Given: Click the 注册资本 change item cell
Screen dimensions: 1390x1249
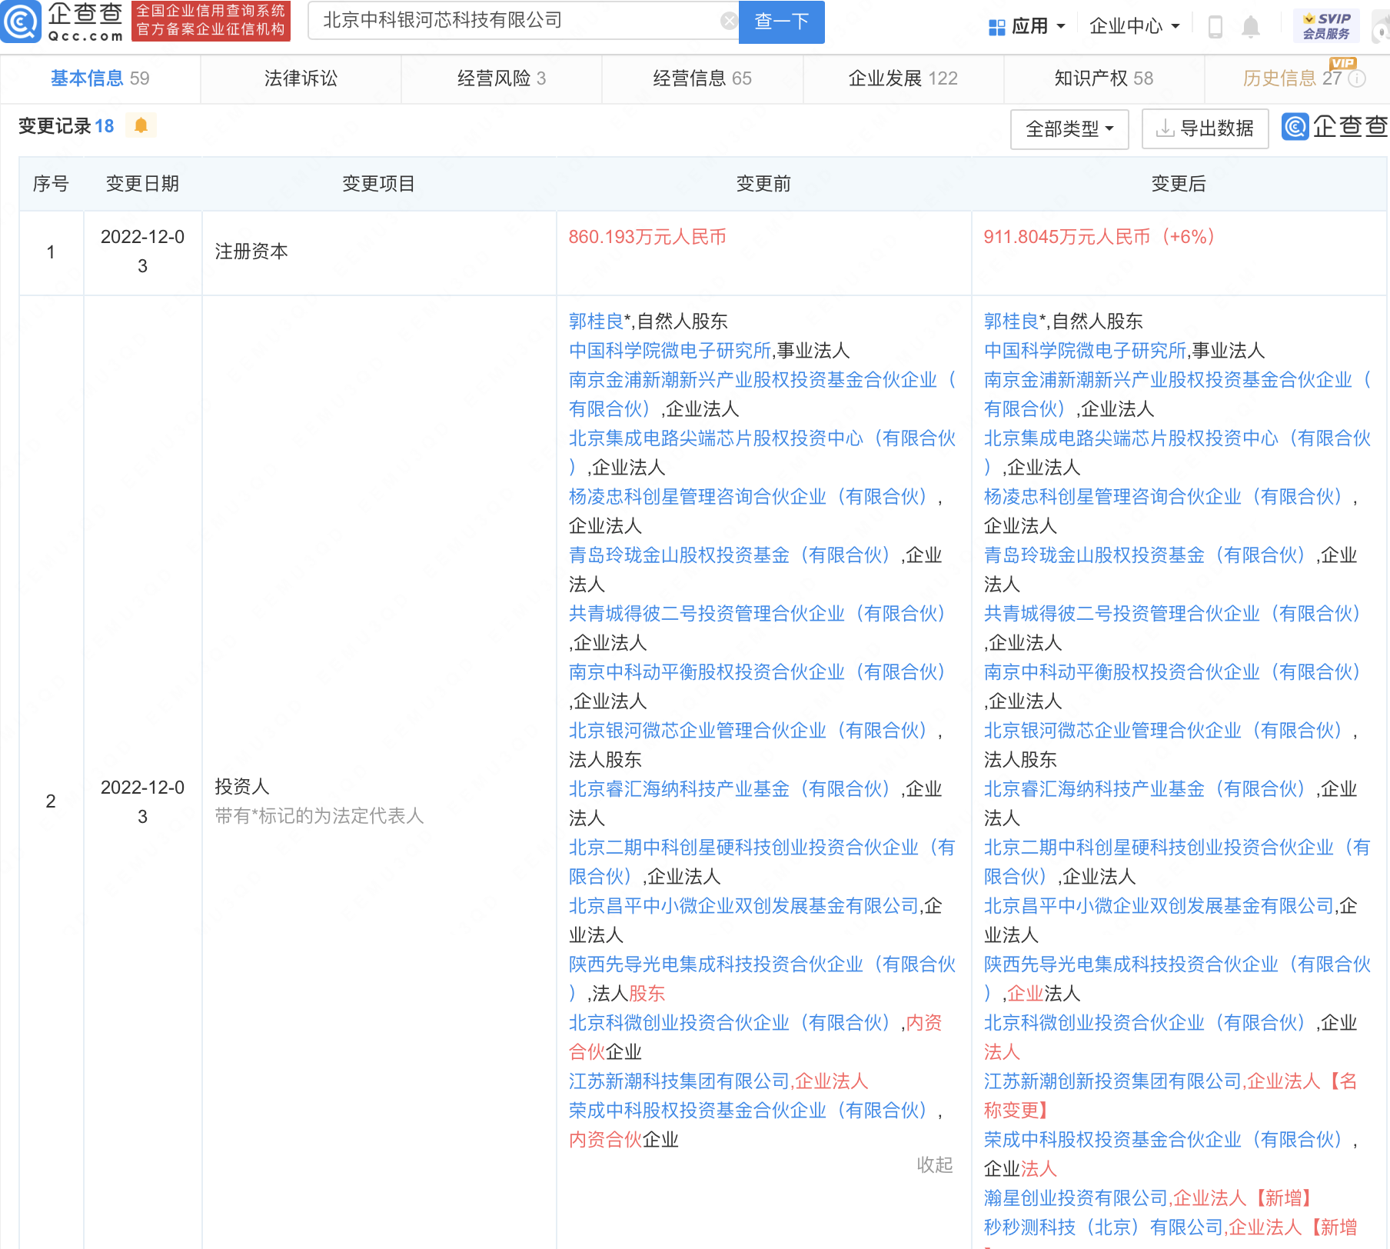Looking at the screenshot, I should (379, 252).
